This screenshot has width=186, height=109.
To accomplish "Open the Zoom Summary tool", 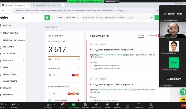I will click(85, 105).
